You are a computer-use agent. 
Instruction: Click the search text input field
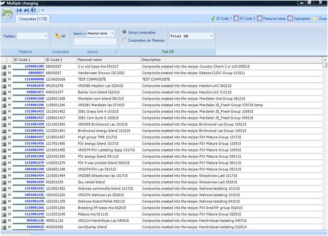(95, 41)
